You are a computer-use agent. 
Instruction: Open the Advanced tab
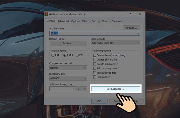tap(63, 21)
